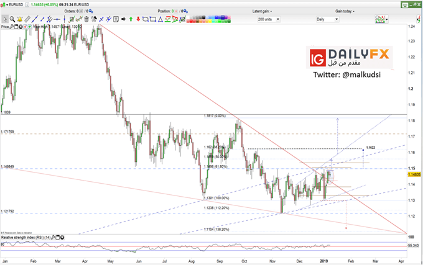Open the EURUSD instrument info icon
Image resolution: width=423 pixels, height=265 pixels.
point(27,5)
